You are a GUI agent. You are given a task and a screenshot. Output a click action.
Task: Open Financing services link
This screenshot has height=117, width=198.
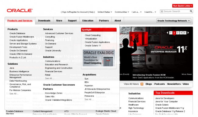point(49,40)
